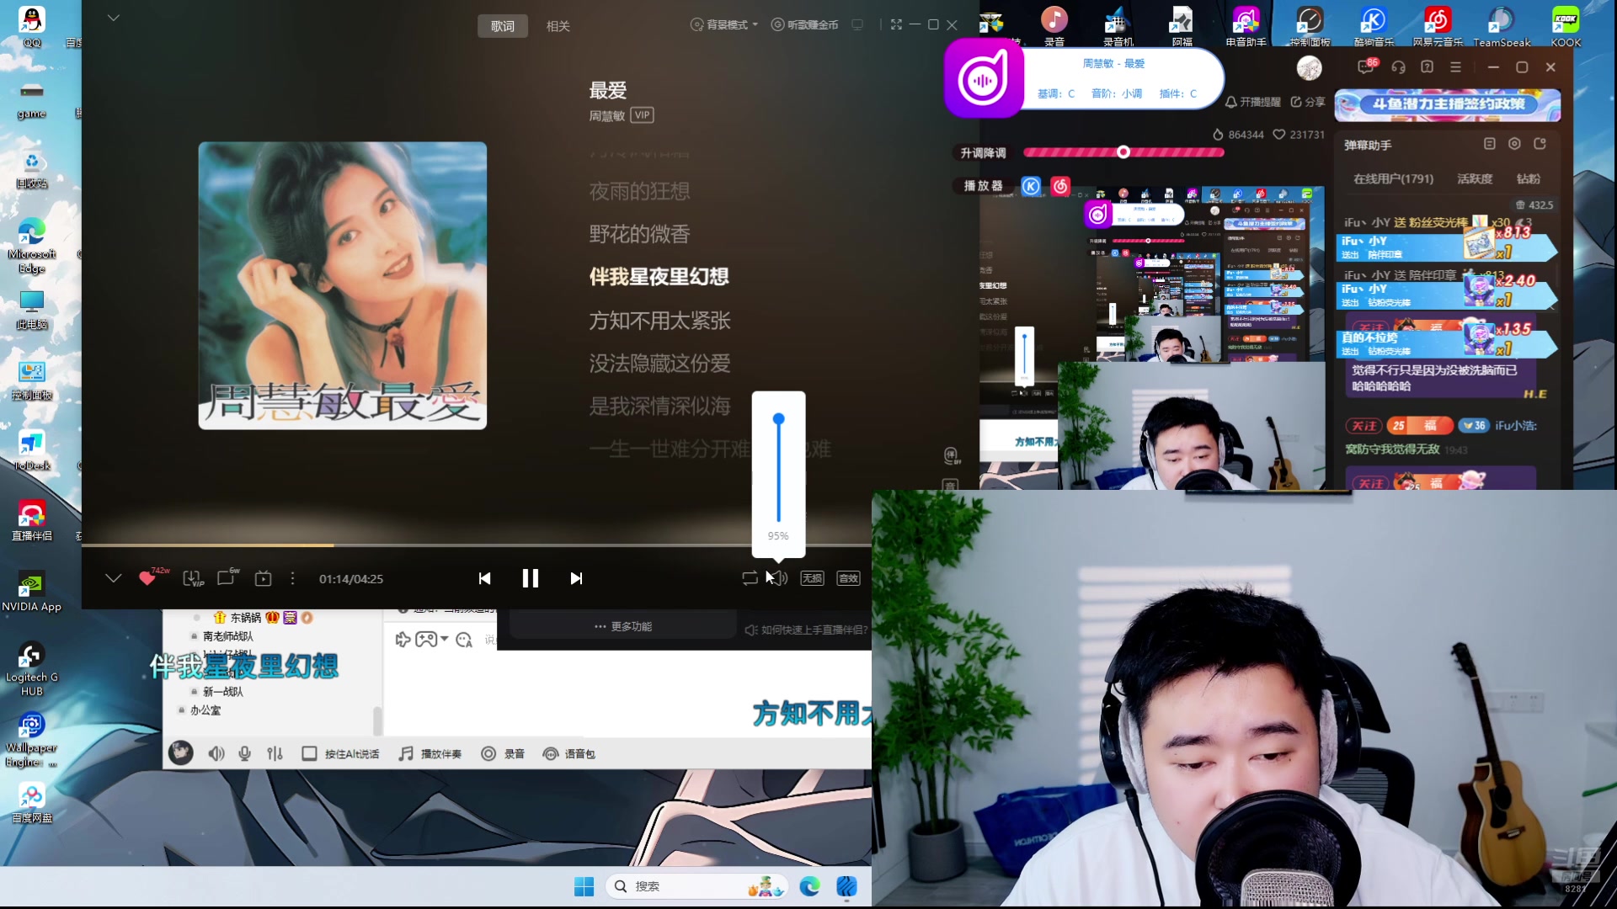Select lyric line 夜雨的狂想
Image resolution: width=1617 pixels, height=909 pixels.
click(x=639, y=191)
